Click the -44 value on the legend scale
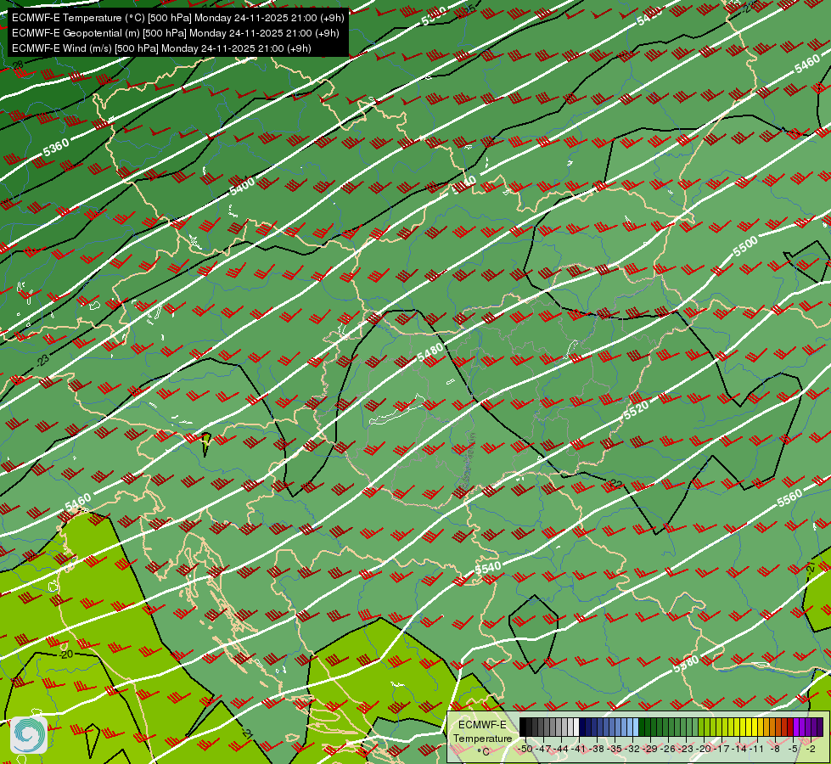 (x=561, y=750)
